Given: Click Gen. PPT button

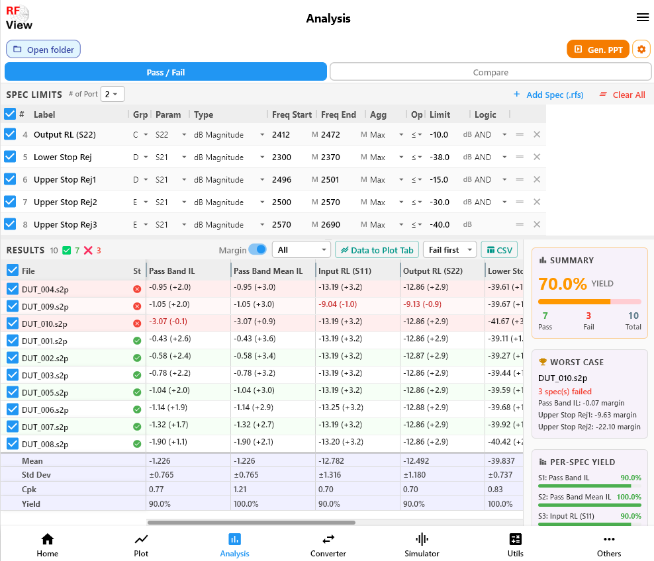Looking at the screenshot, I should (598, 49).
